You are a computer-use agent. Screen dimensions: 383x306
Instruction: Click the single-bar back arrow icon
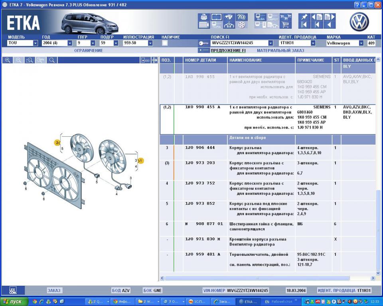coord(317,25)
